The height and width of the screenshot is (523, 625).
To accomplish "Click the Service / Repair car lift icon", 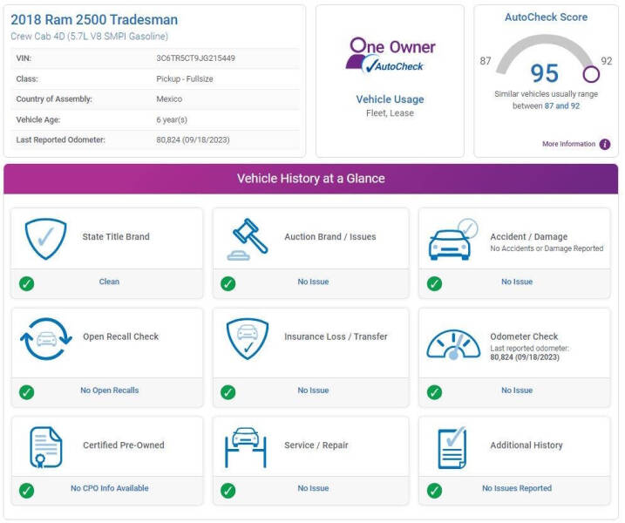I will [247, 447].
